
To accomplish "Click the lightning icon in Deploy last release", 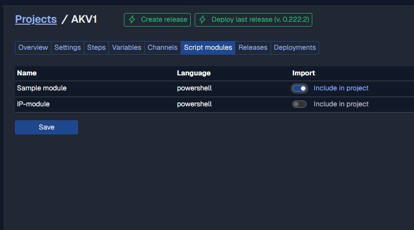I will point(202,19).
